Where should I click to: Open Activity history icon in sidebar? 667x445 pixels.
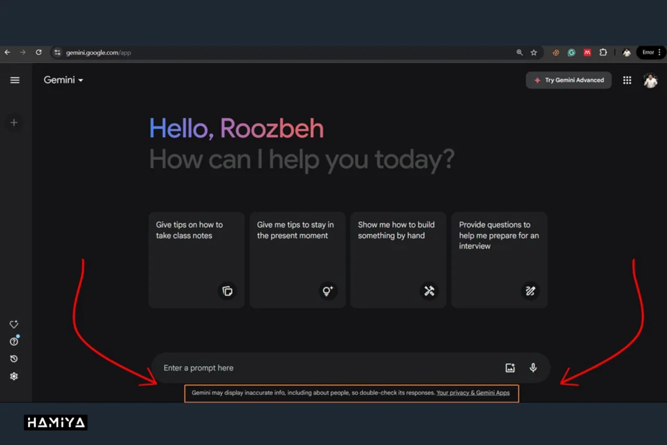point(14,359)
